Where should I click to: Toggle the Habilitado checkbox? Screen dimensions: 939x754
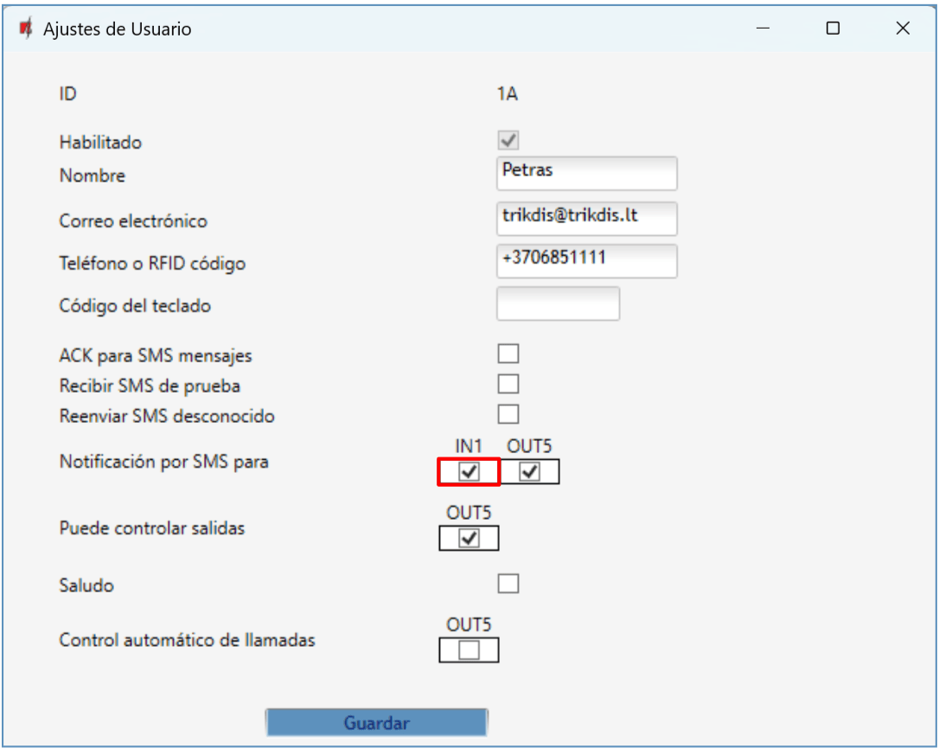tap(508, 140)
